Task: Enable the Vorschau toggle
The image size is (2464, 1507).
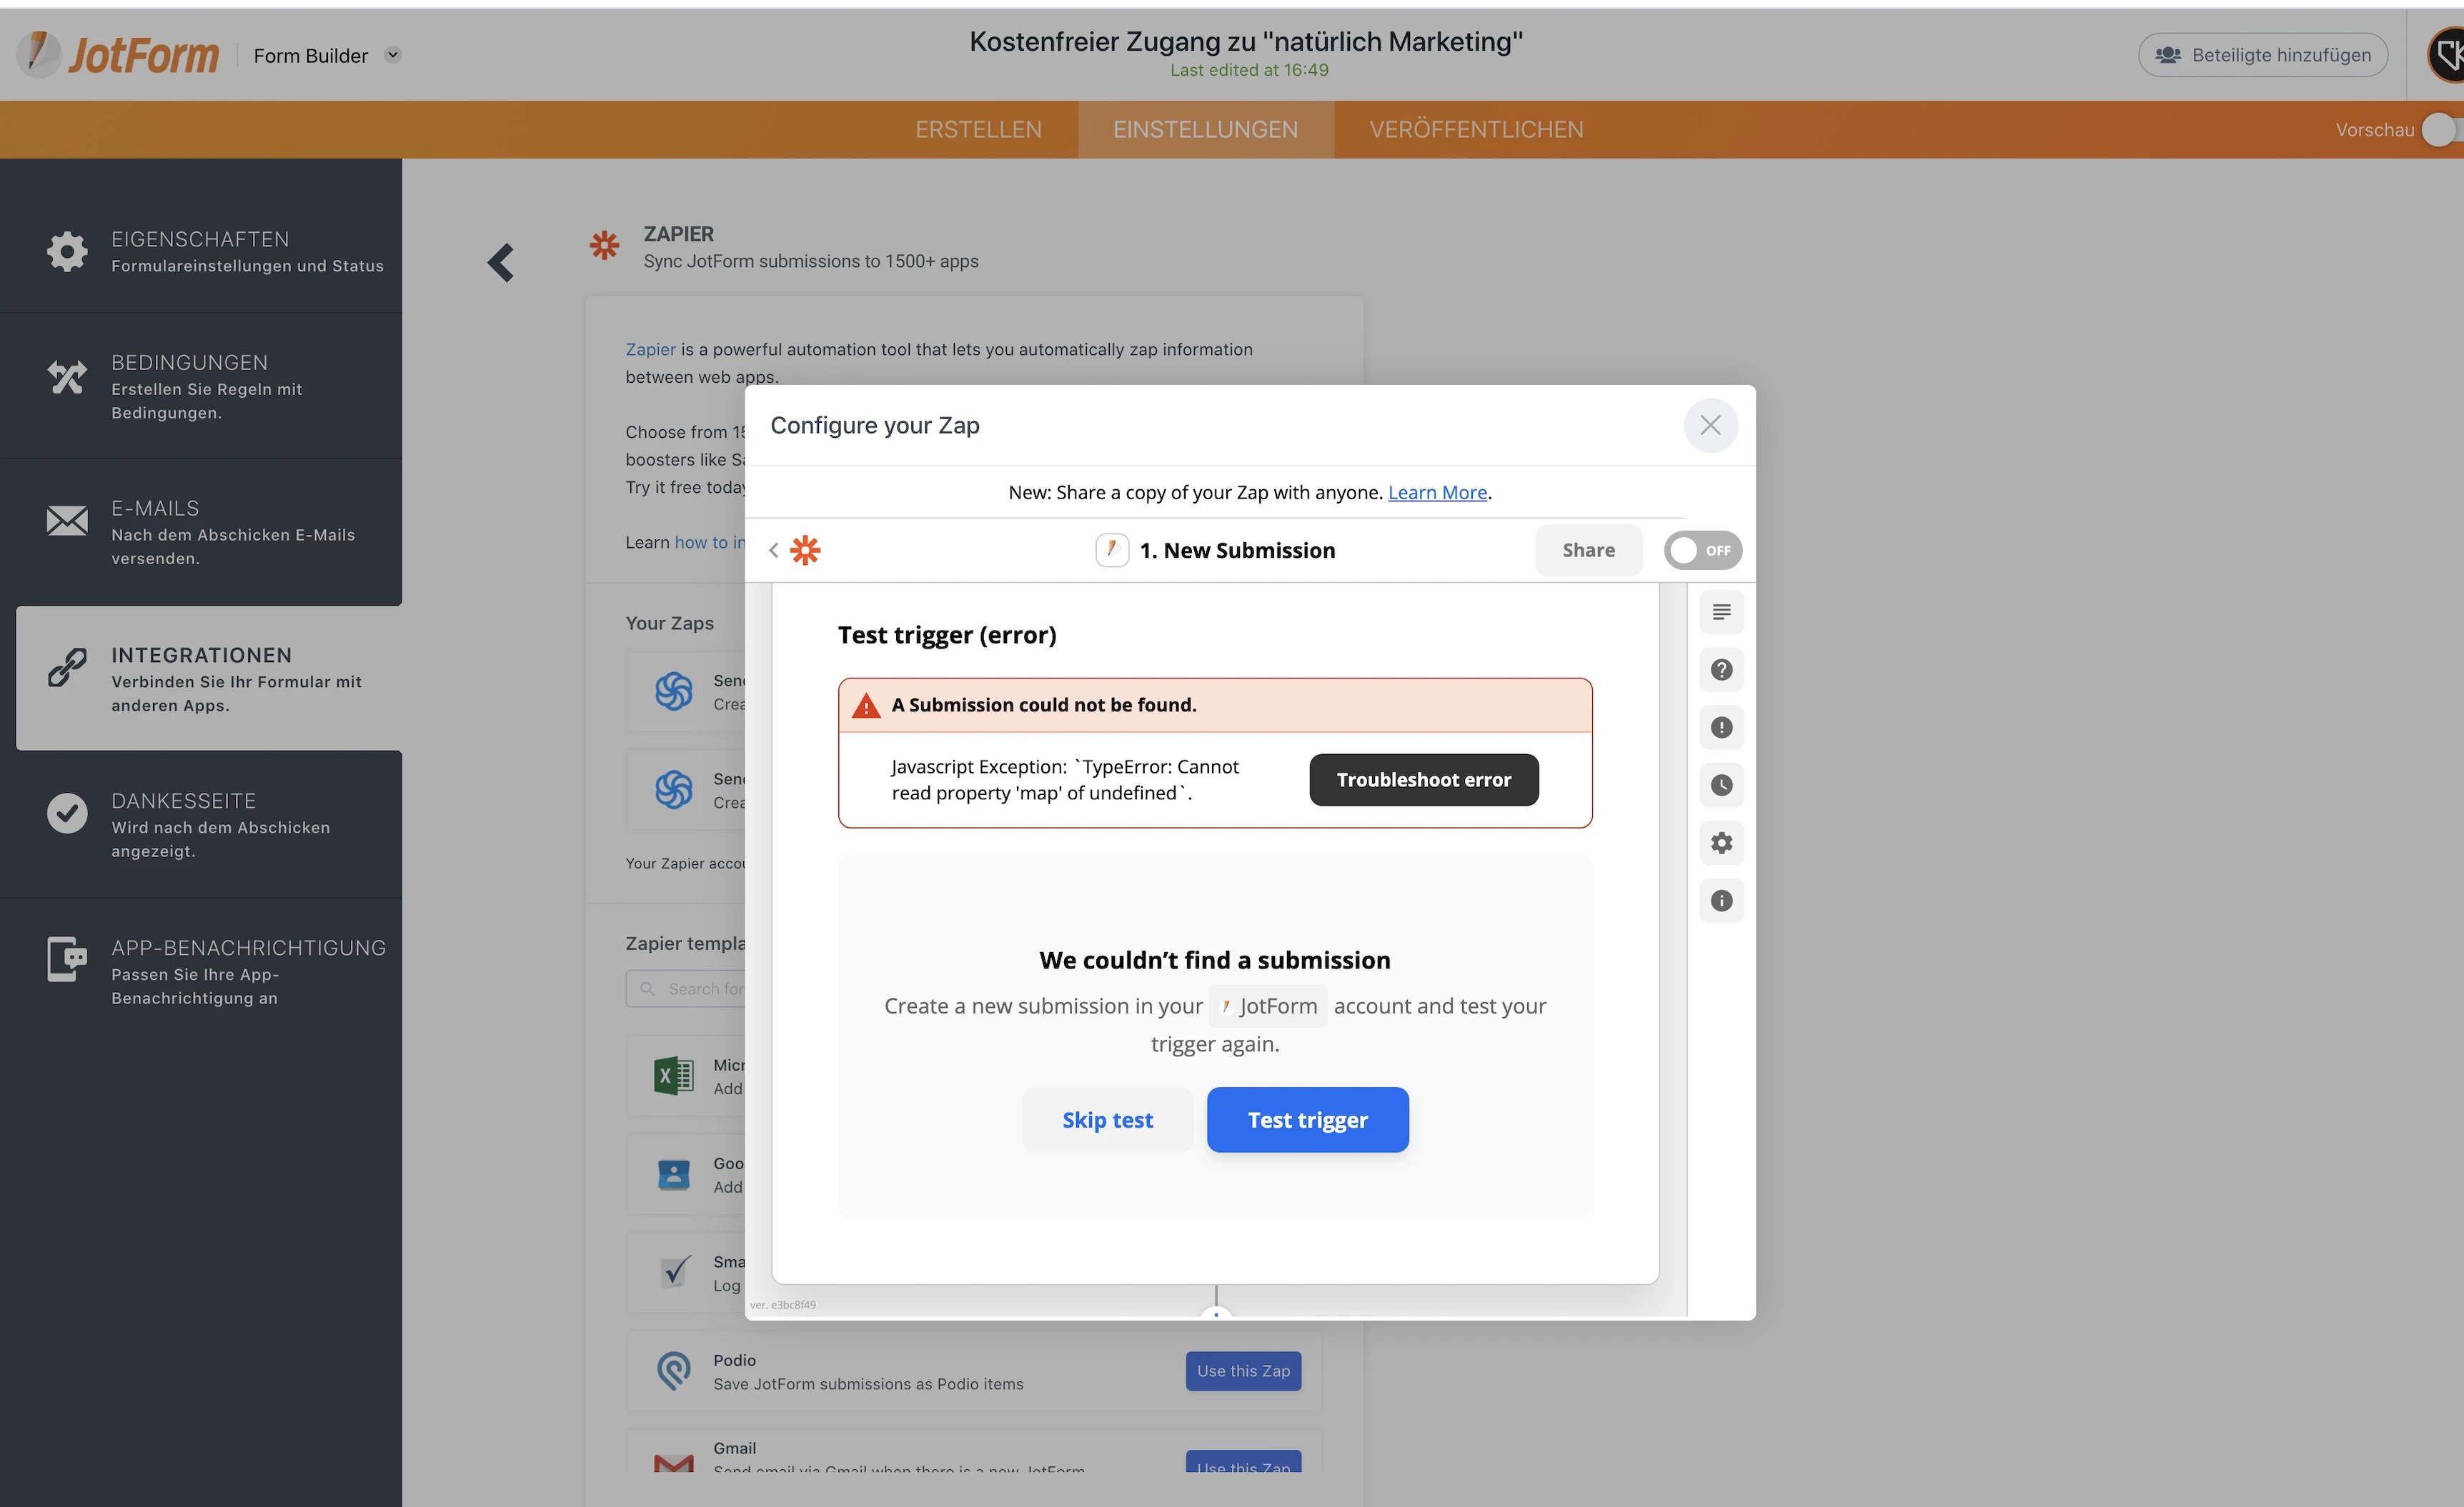Action: pos(2440,129)
